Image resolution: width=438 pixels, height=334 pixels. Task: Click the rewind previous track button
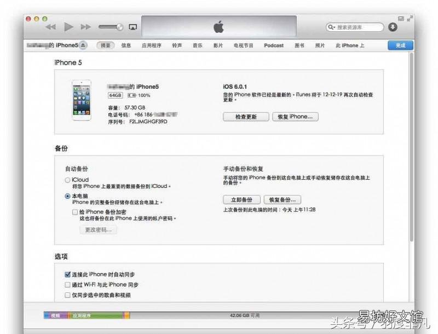(51, 27)
